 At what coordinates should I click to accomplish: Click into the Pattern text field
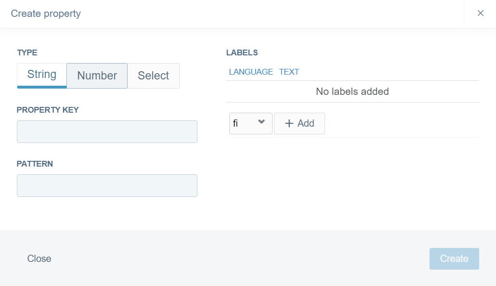pos(107,185)
